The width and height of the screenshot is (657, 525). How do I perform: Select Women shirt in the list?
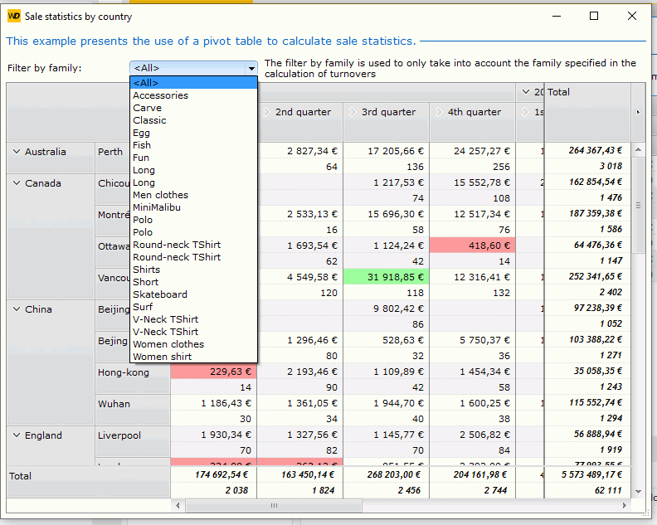click(193, 357)
